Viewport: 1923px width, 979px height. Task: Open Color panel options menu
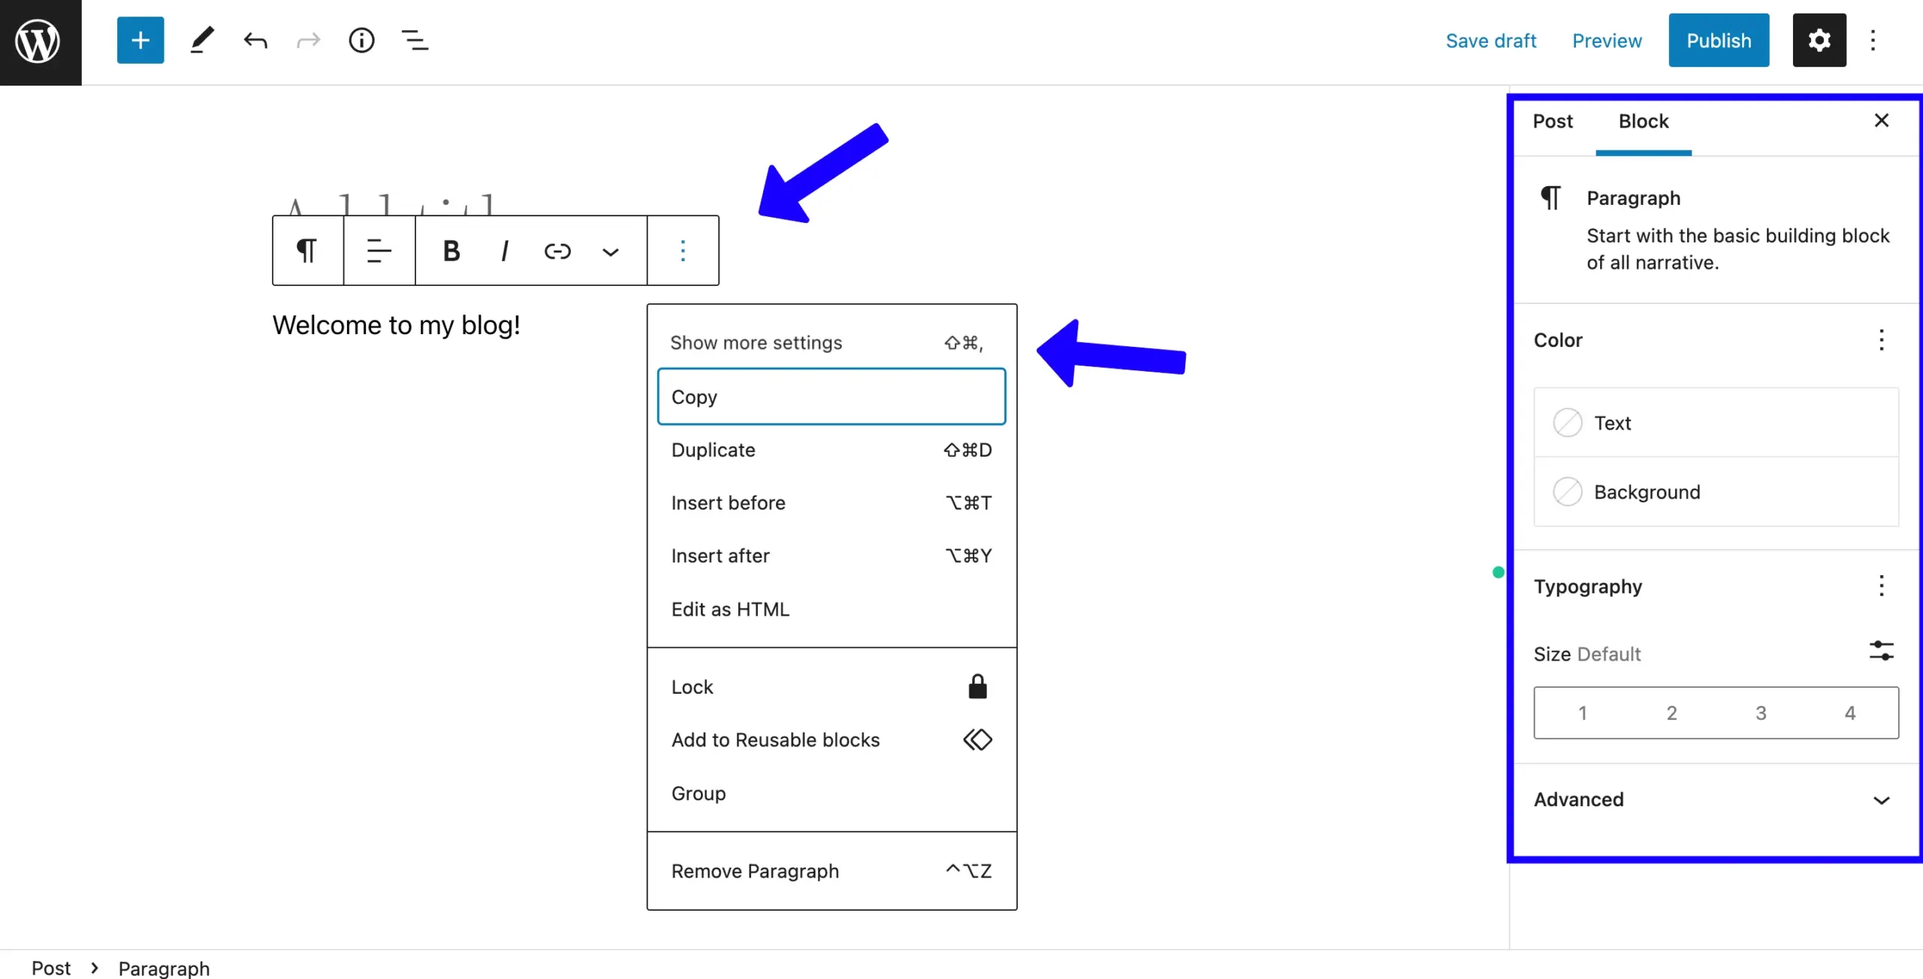pos(1882,340)
